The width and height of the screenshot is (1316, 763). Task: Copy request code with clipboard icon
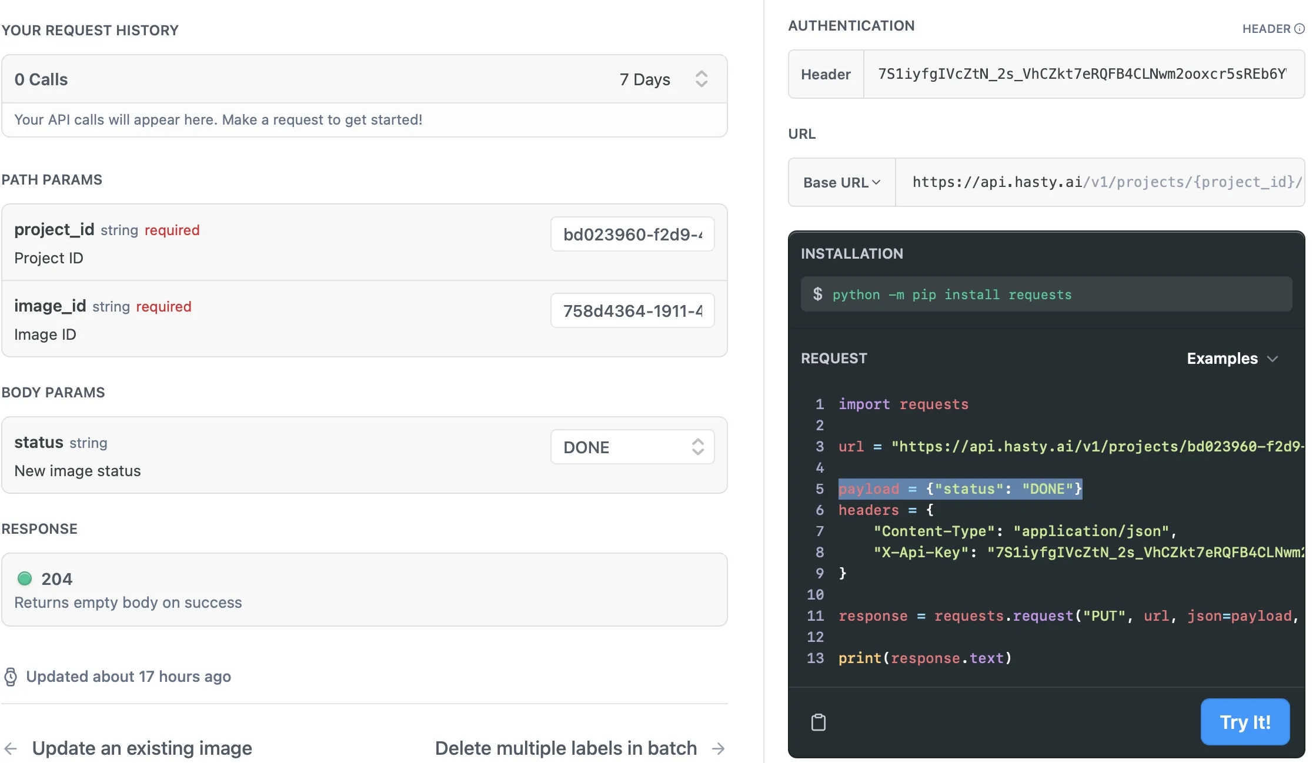coord(818,722)
